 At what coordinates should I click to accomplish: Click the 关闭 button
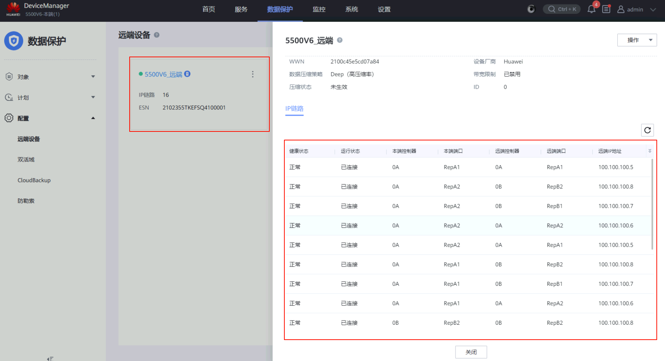tap(471, 352)
